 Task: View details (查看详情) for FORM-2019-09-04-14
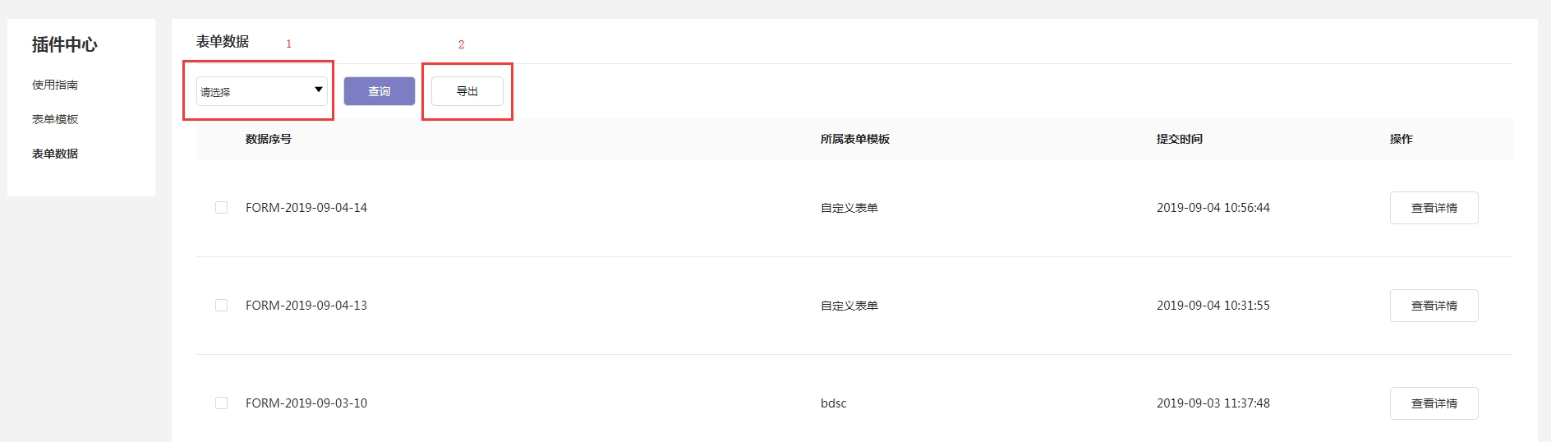tap(1434, 208)
